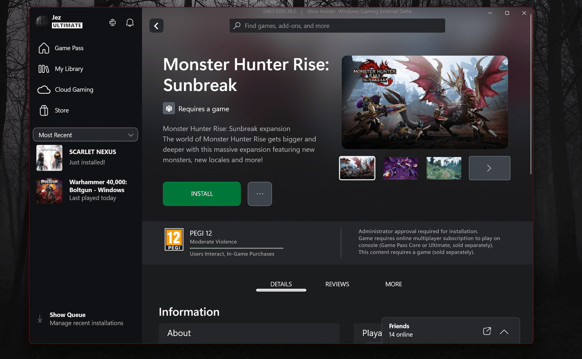Viewport: 582px width, 359px height.
Task: Open the controller/remote play icon
Action: point(112,22)
